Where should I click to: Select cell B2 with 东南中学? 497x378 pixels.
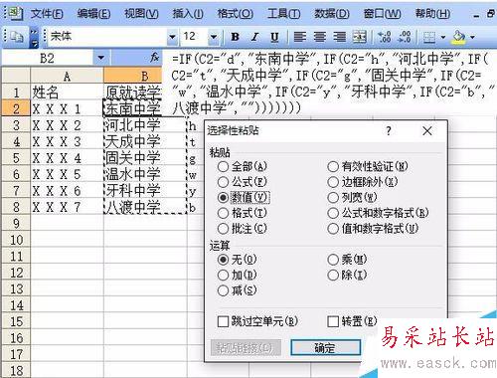(132, 108)
